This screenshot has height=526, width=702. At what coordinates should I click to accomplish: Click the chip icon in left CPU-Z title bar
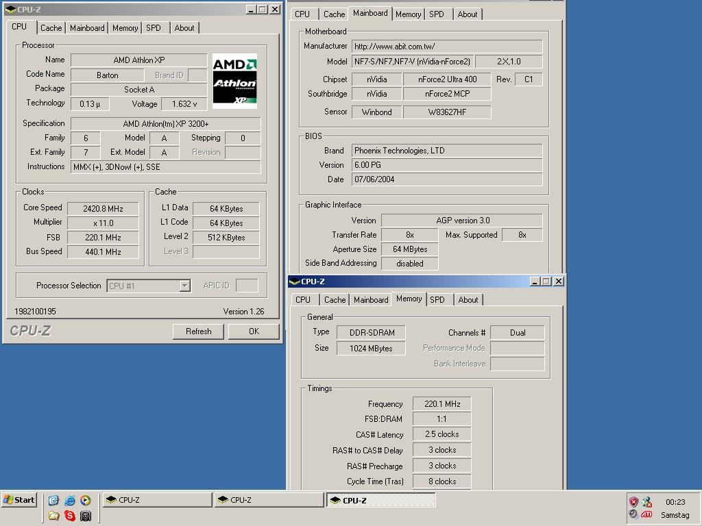pos(11,10)
